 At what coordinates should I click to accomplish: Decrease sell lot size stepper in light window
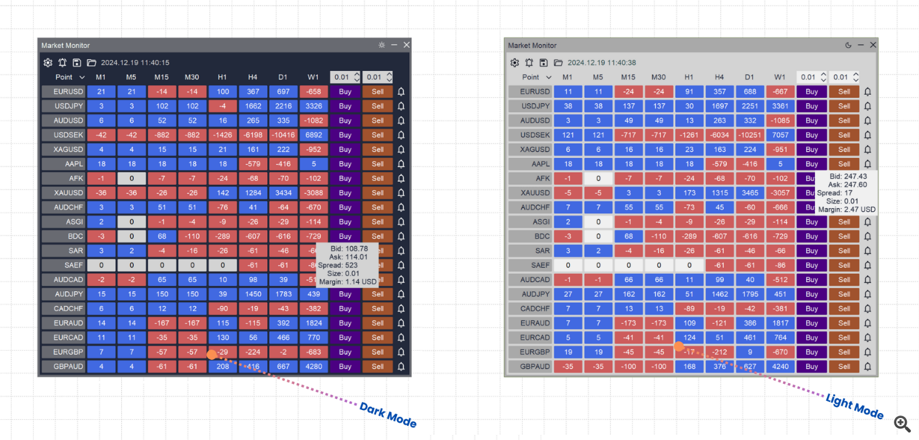(x=856, y=80)
